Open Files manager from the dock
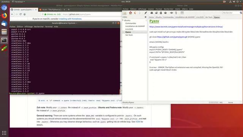 click(x=4, y=32)
